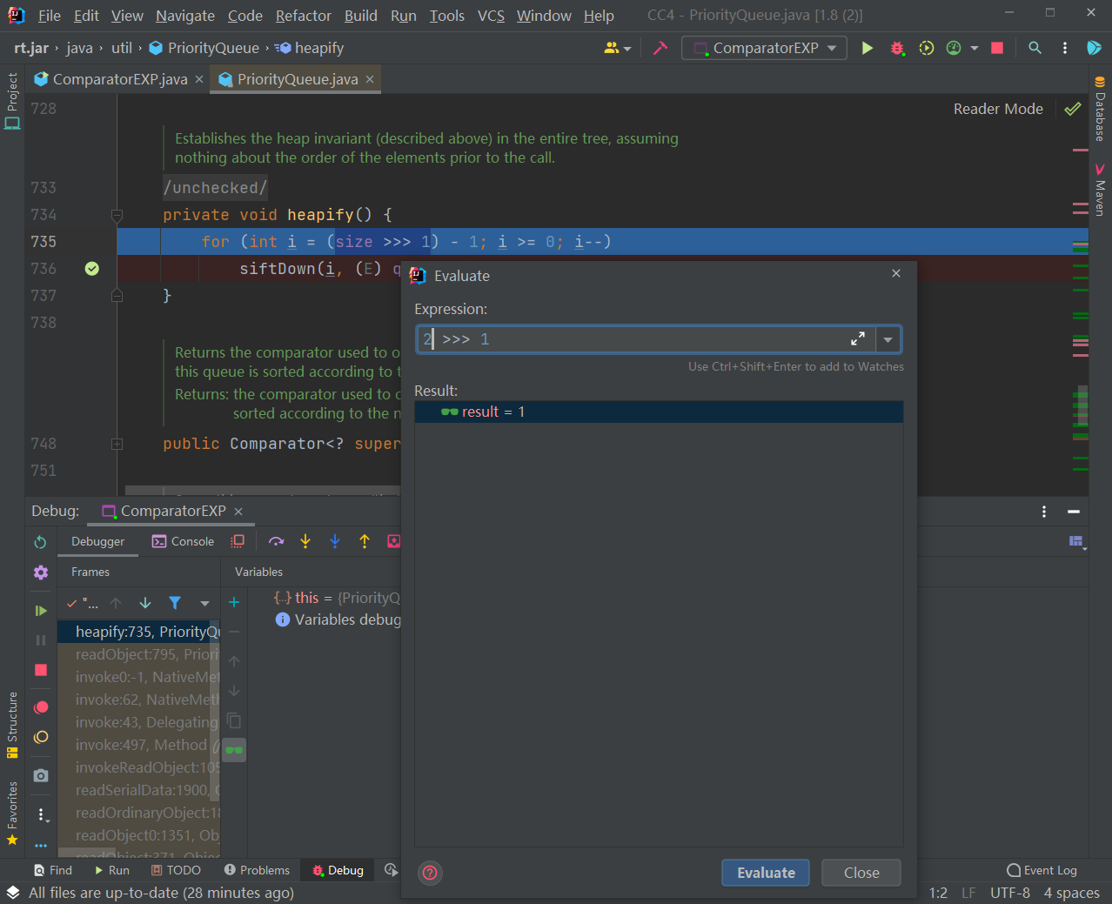Image resolution: width=1112 pixels, height=904 pixels.
Task: Run ComparatorEXP with the green play button
Action: coord(867,48)
